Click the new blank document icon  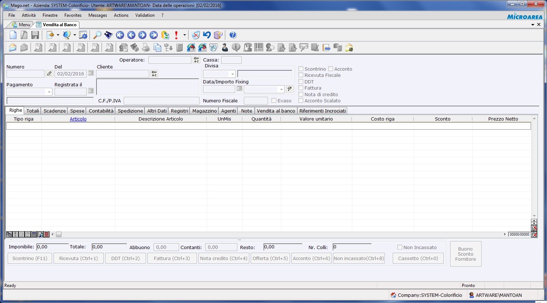[13, 35]
